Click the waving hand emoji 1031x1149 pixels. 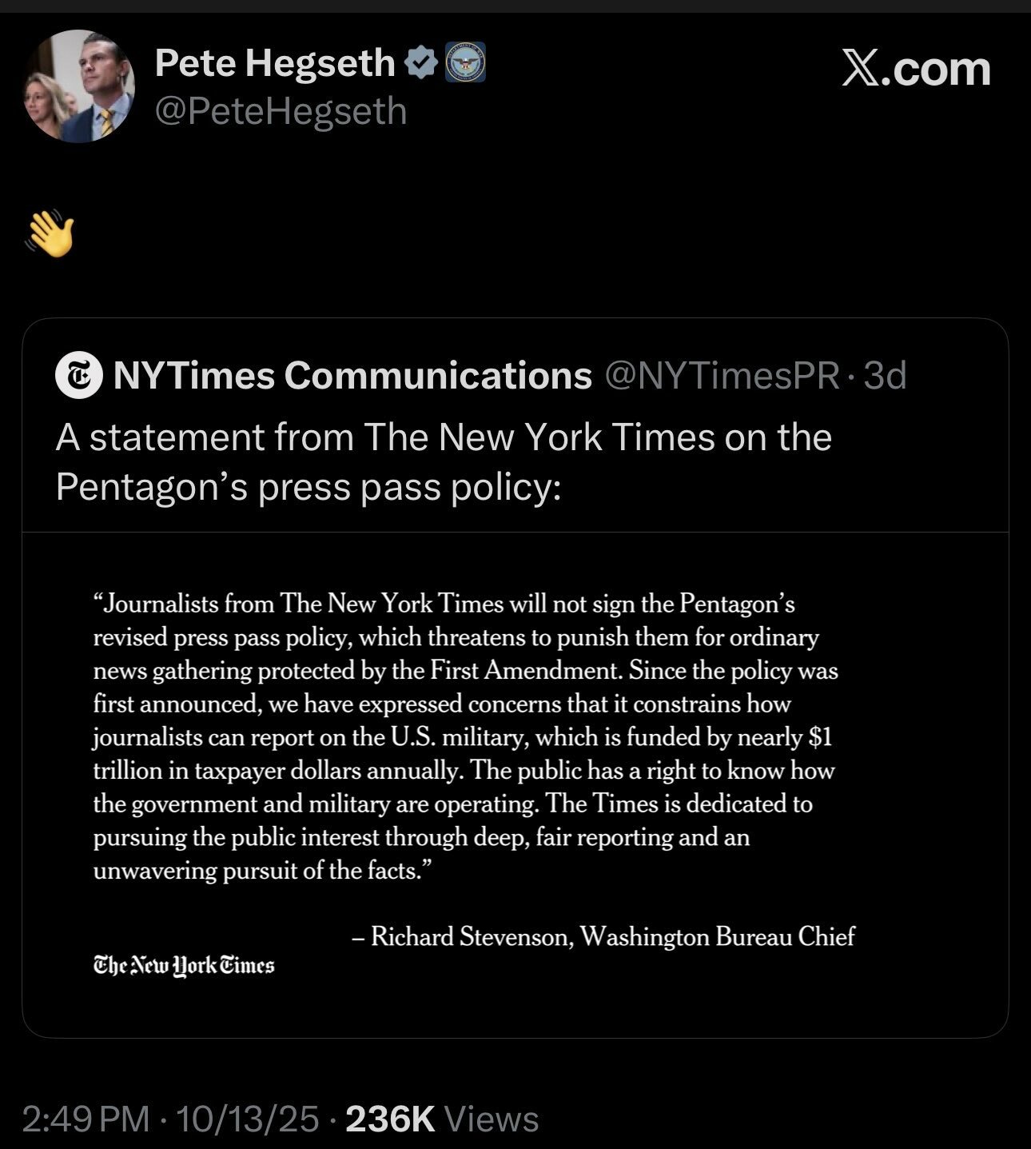pos(50,233)
